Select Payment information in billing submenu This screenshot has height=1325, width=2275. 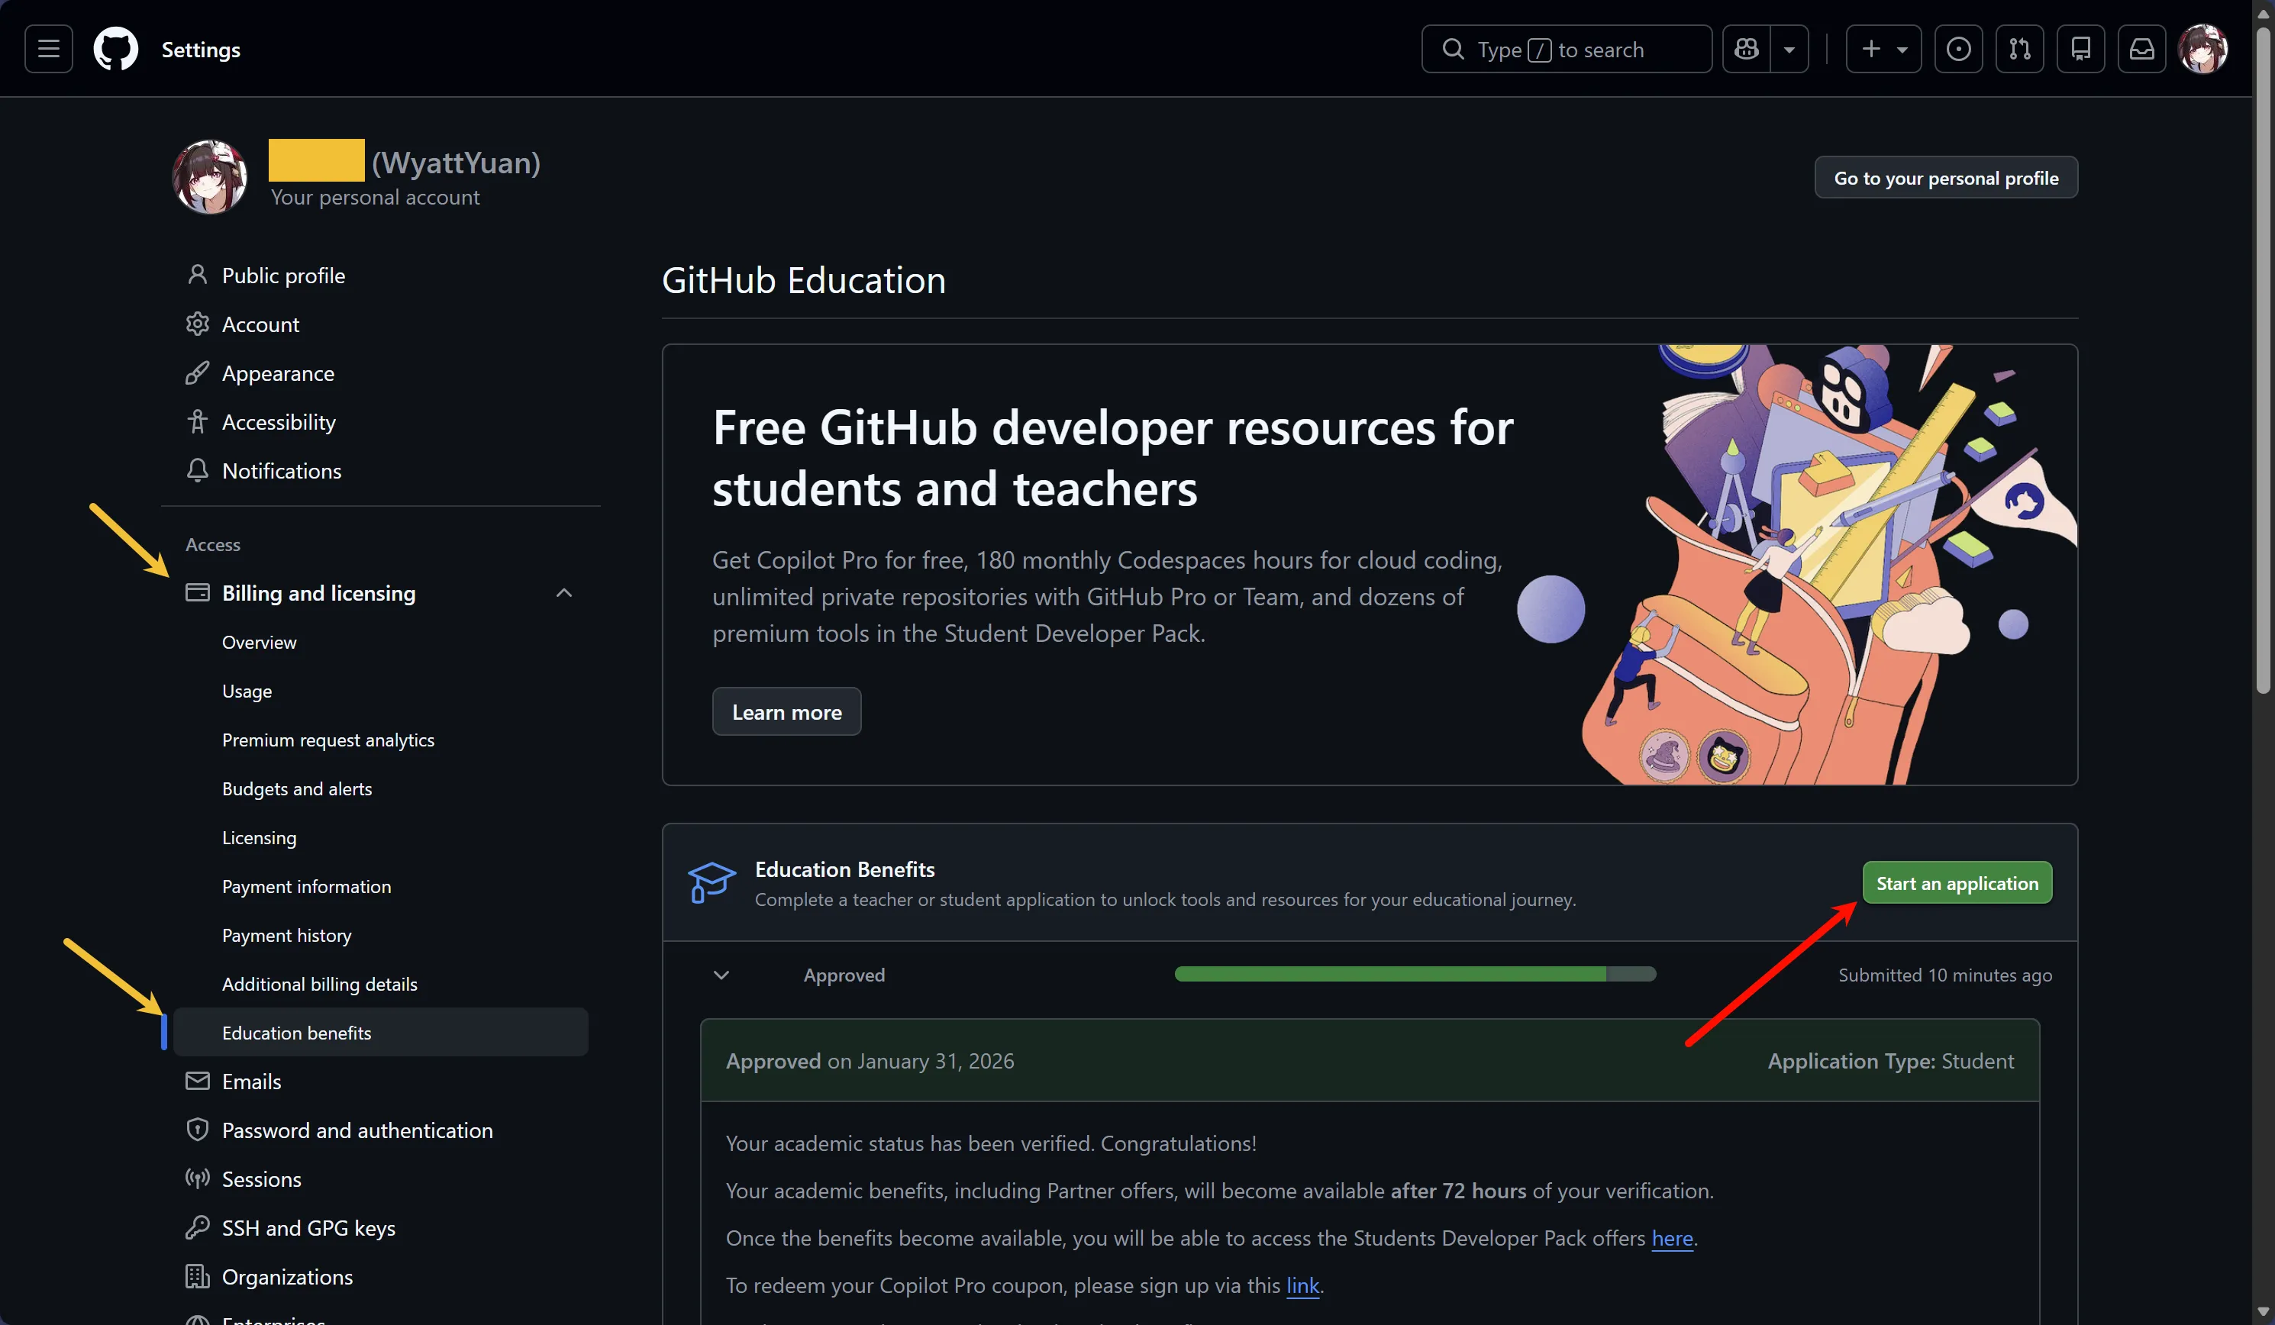coord(306,886)
